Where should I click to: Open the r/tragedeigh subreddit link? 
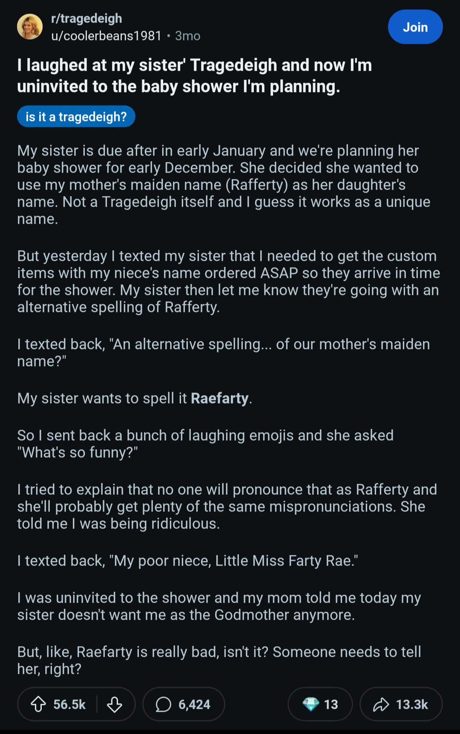pyautogui.click(x=86, y=18)
